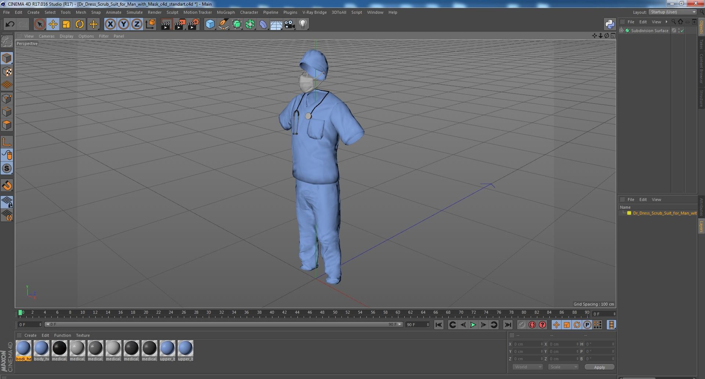
Task: Enable Texture mode in left toolbar
Action: point(7,72)
